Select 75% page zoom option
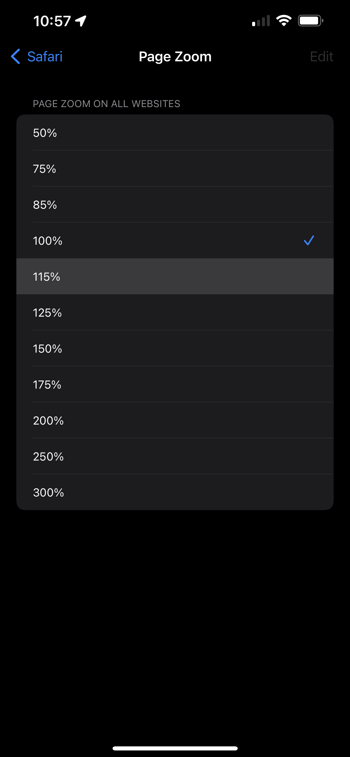This screenshot has height=757, width=350. pos(174,169)
